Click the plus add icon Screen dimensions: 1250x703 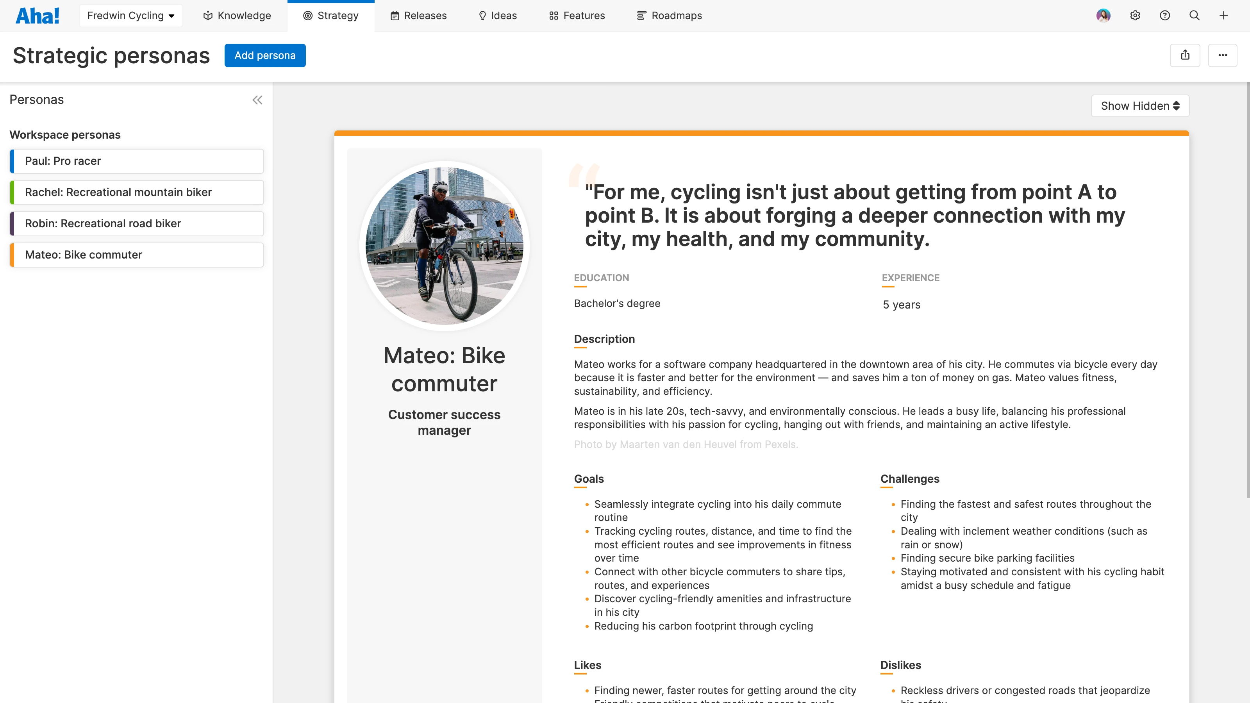(x=1223, y=16)
